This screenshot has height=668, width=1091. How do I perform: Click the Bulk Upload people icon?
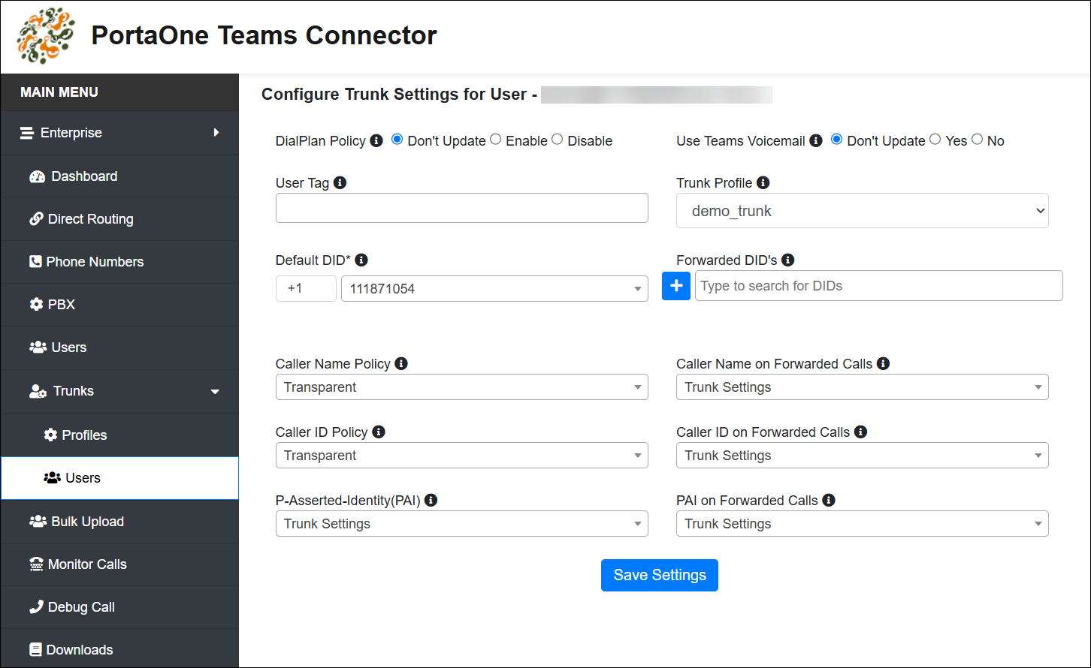coord(38,522)
